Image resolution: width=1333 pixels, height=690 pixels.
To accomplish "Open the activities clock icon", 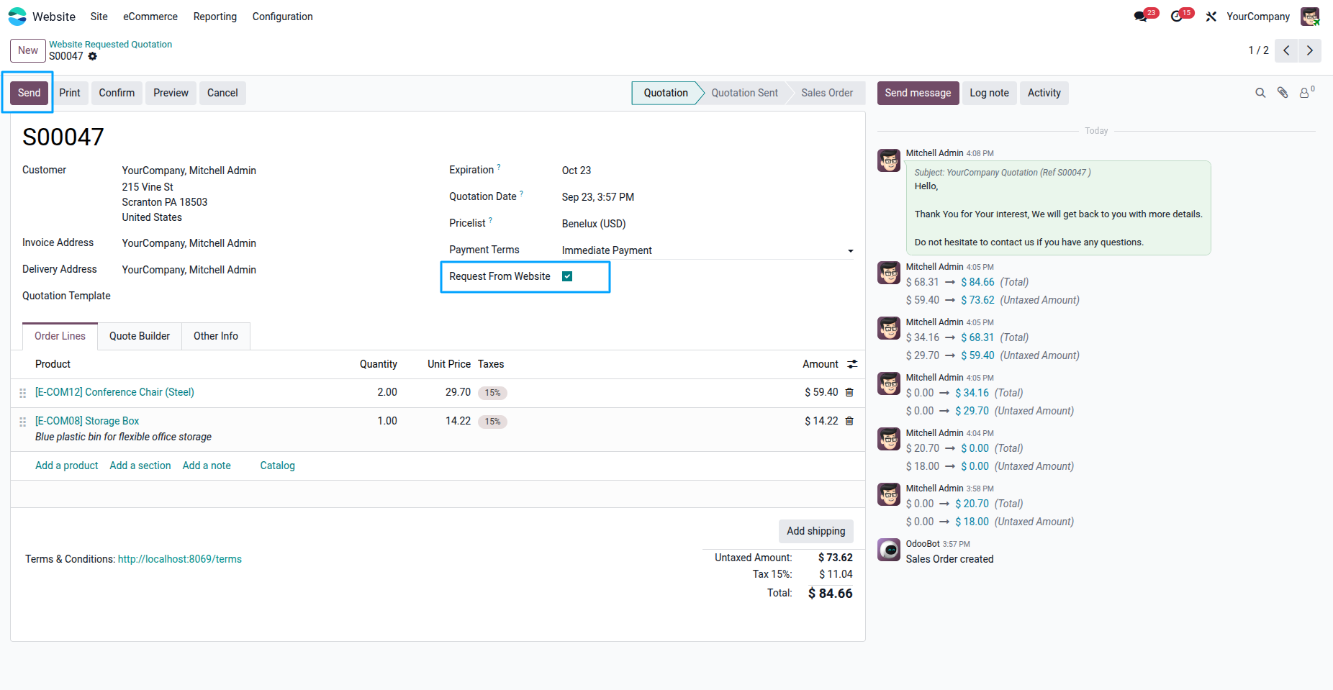I will tap(1177, 17).
